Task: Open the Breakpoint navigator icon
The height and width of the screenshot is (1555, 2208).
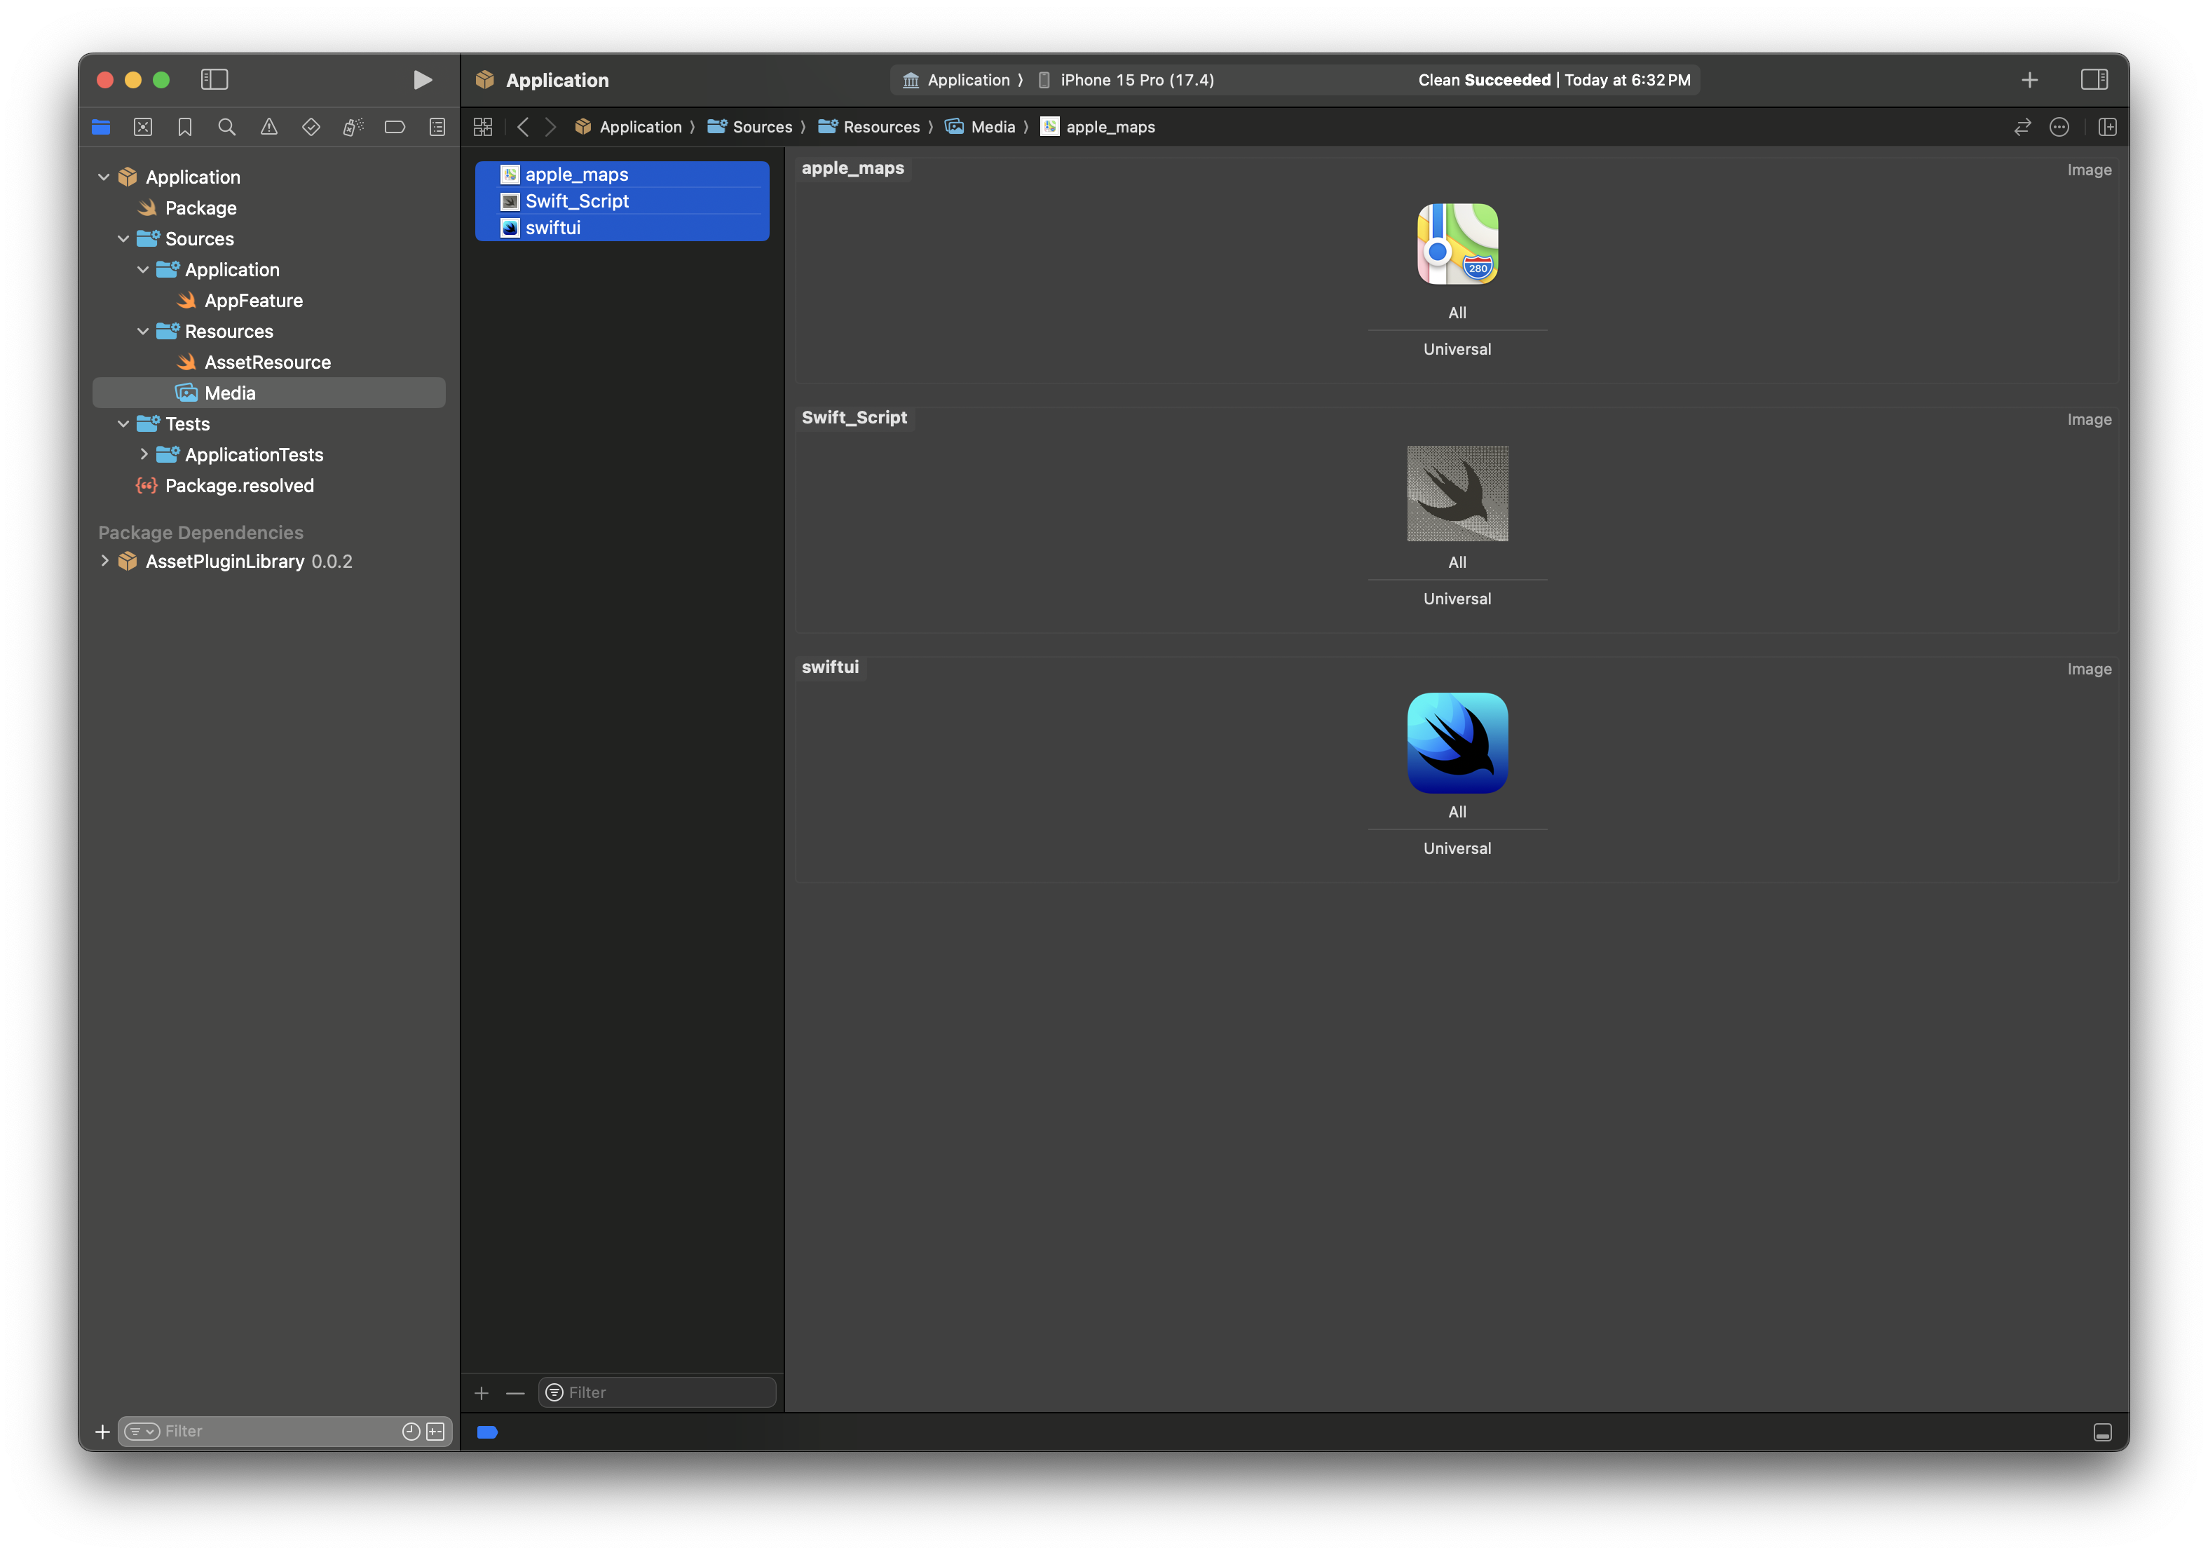Action: (x=394, y=127)
